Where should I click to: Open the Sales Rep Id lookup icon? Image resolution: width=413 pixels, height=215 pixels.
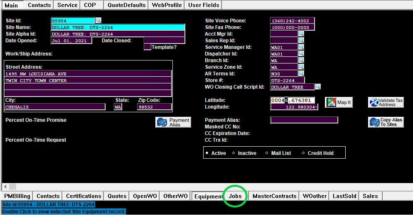301,40
